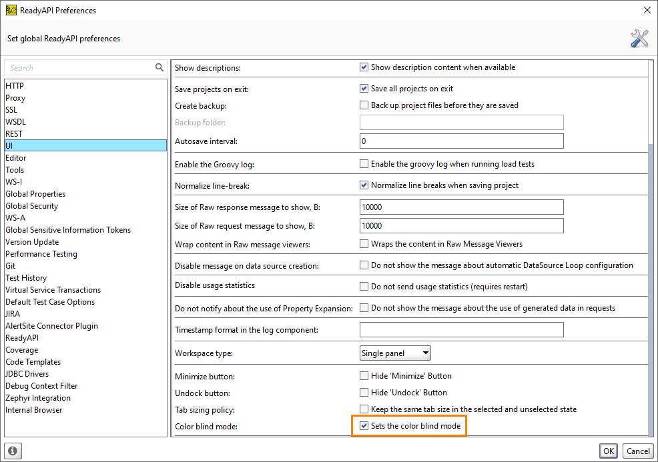Uncheck 'Sets the color blind mode'
The height and width of the screenshot is (462, 658).
(x=364, y=426)
